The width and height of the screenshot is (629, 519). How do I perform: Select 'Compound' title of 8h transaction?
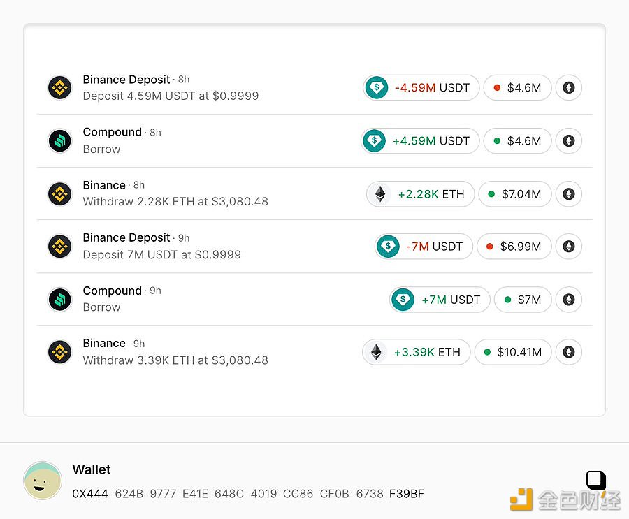[x=113, y=132]
